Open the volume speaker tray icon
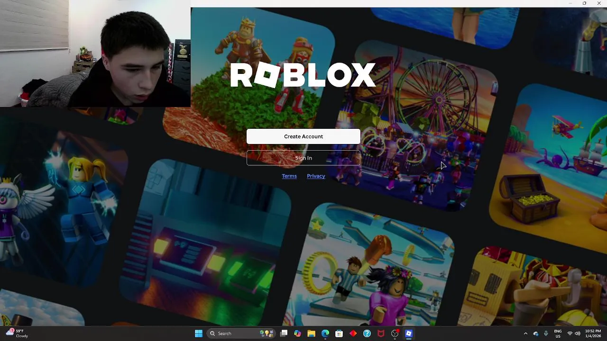607x341 pixels. point(578,333)
